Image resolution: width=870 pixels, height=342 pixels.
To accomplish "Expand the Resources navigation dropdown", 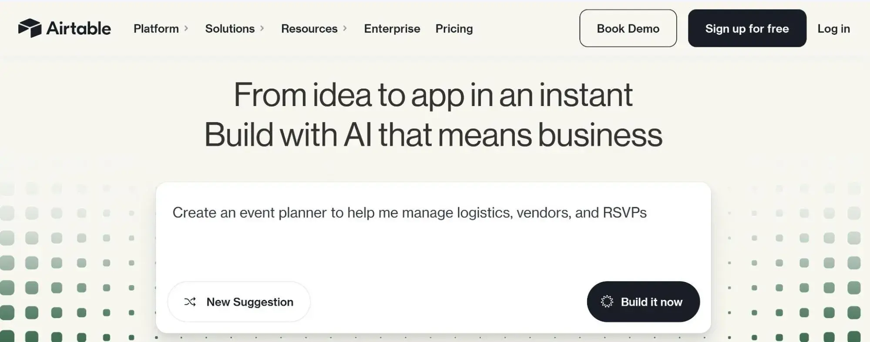I will tap(309, 29).
